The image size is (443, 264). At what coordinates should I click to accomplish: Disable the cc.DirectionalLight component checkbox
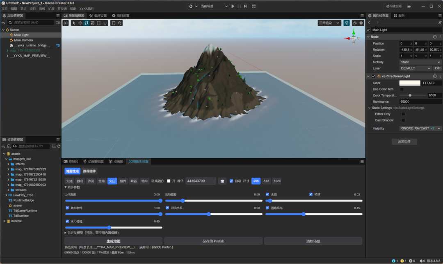[373, 76]
